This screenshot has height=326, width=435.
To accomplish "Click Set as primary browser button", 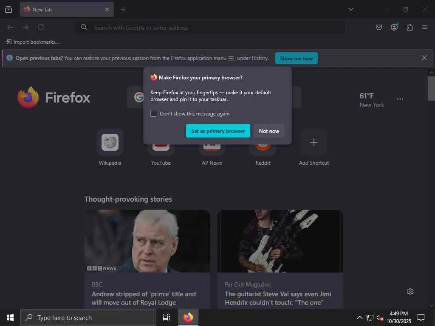I will click(x=218, y=131).
